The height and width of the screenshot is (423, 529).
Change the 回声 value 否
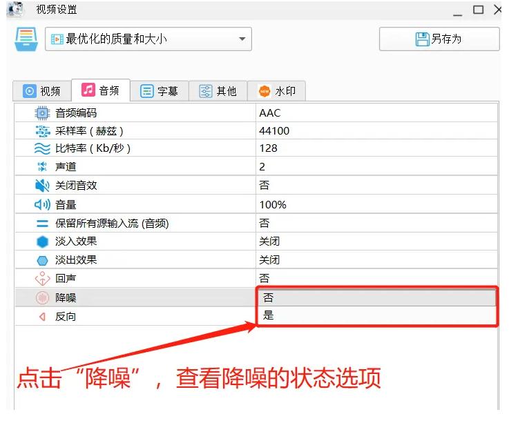click(376, 278)
